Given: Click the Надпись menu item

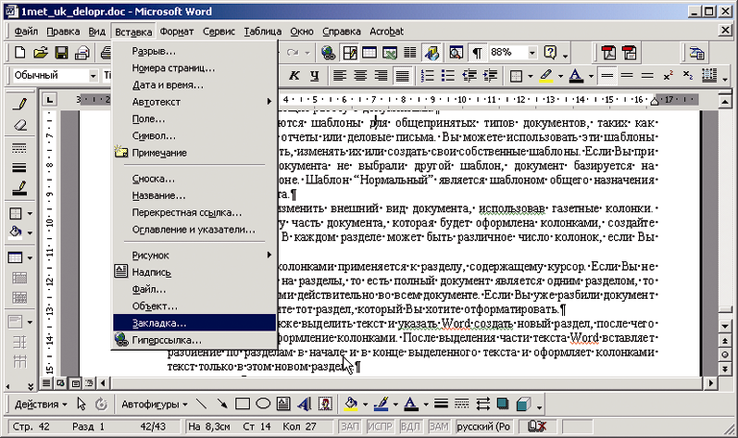Looking at the screenshot, I should pos(194,272).
